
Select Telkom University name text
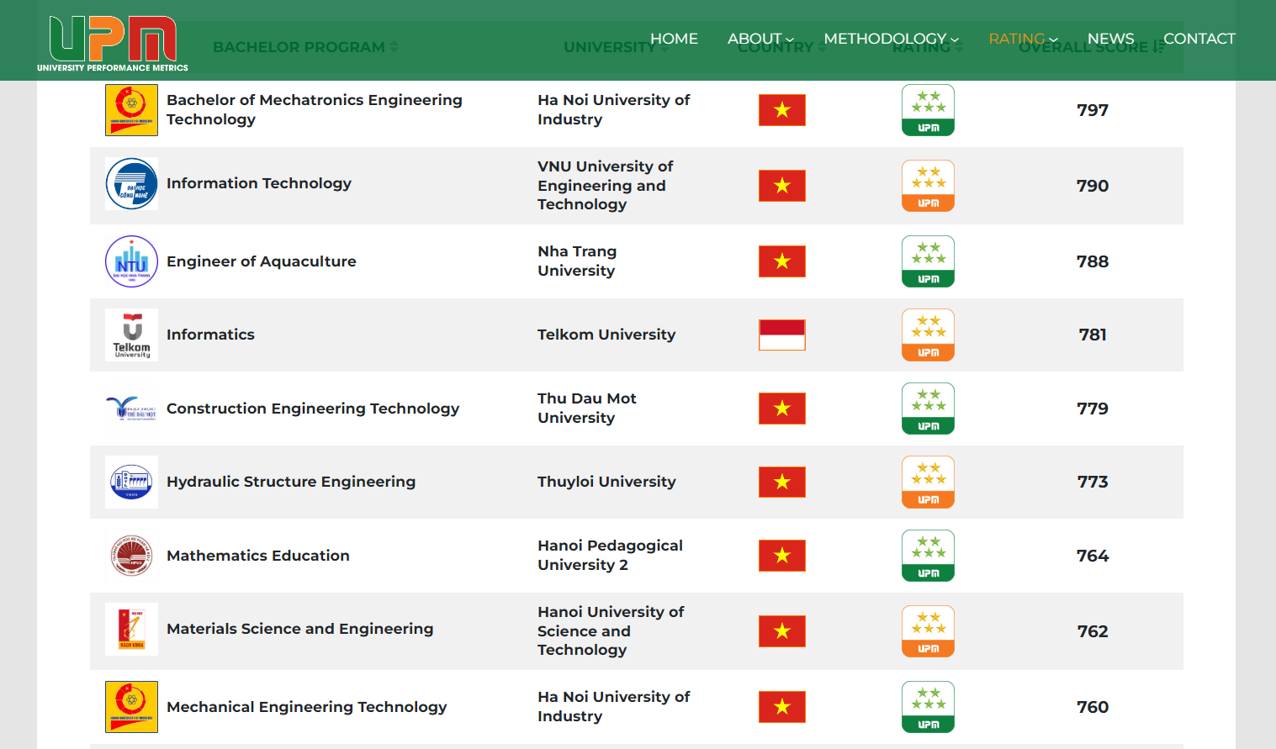[x=606, y=335]
